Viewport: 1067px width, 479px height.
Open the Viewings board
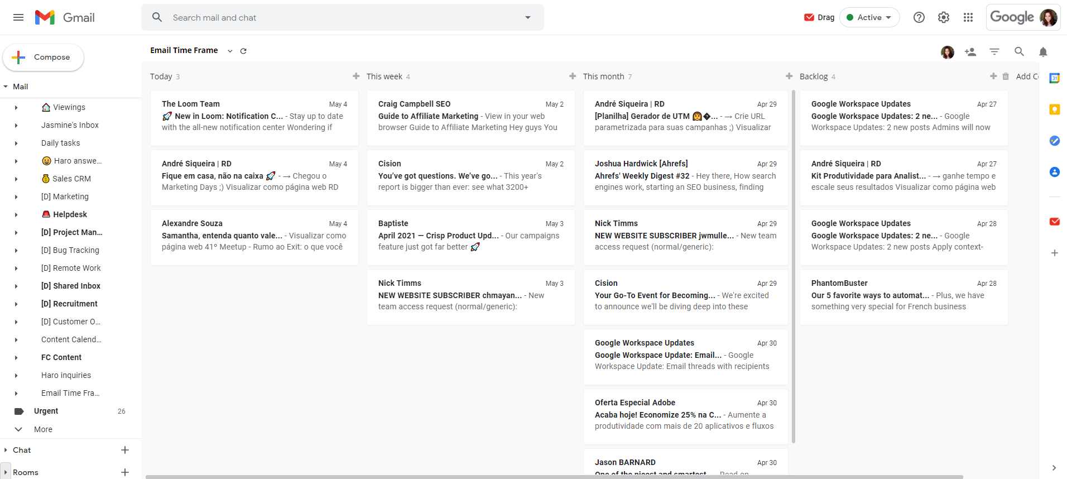(64, 107)
